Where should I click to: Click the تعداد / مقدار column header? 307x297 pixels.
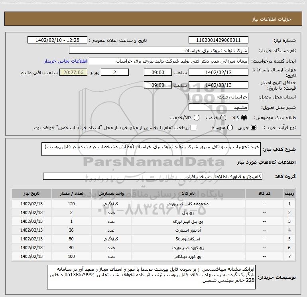(x=71, y=193)
